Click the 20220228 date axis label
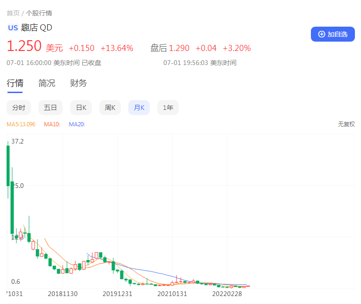This screenshot has height=304, width=361. 227,294
